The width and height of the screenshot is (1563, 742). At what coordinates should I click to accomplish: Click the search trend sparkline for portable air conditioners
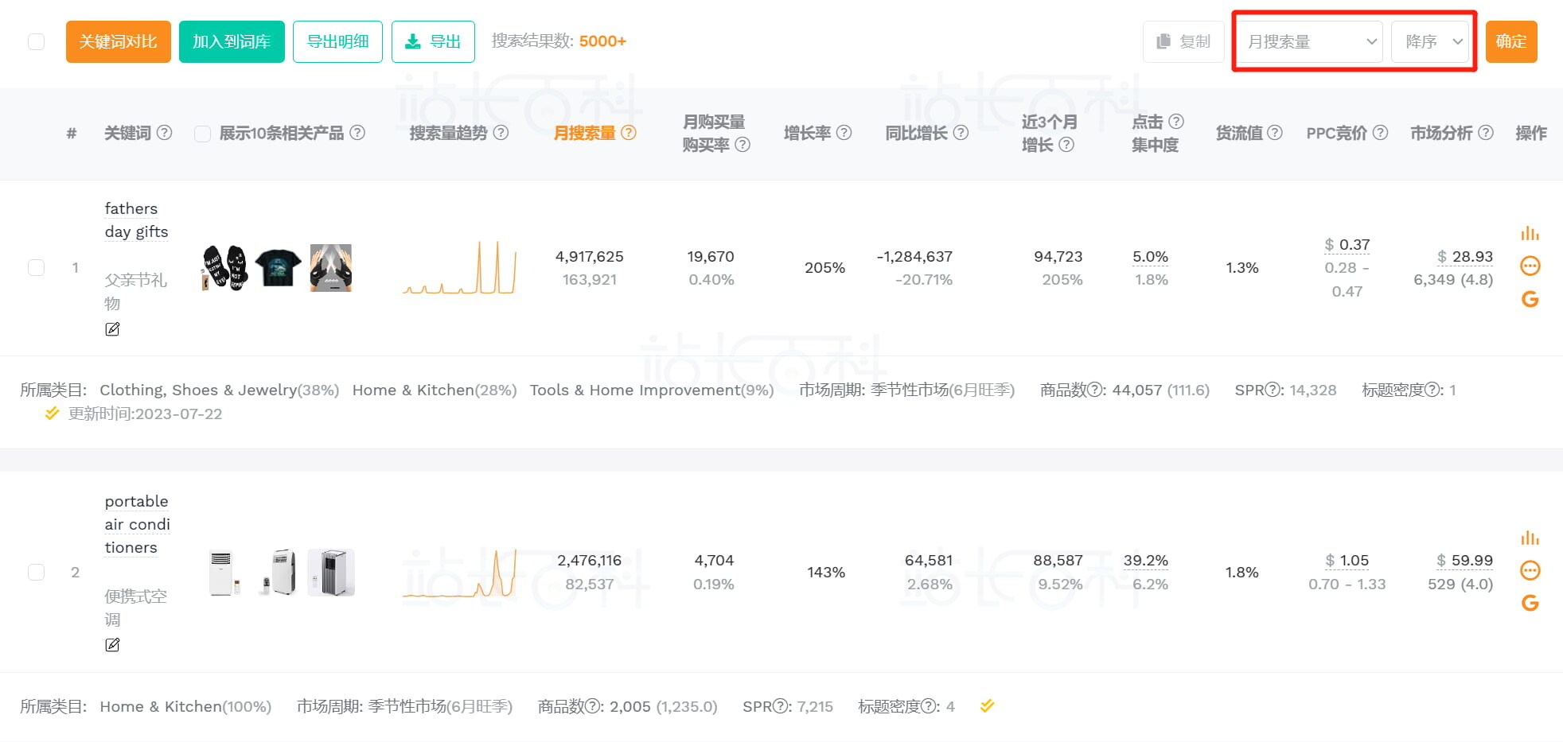(x=462, y=572)
